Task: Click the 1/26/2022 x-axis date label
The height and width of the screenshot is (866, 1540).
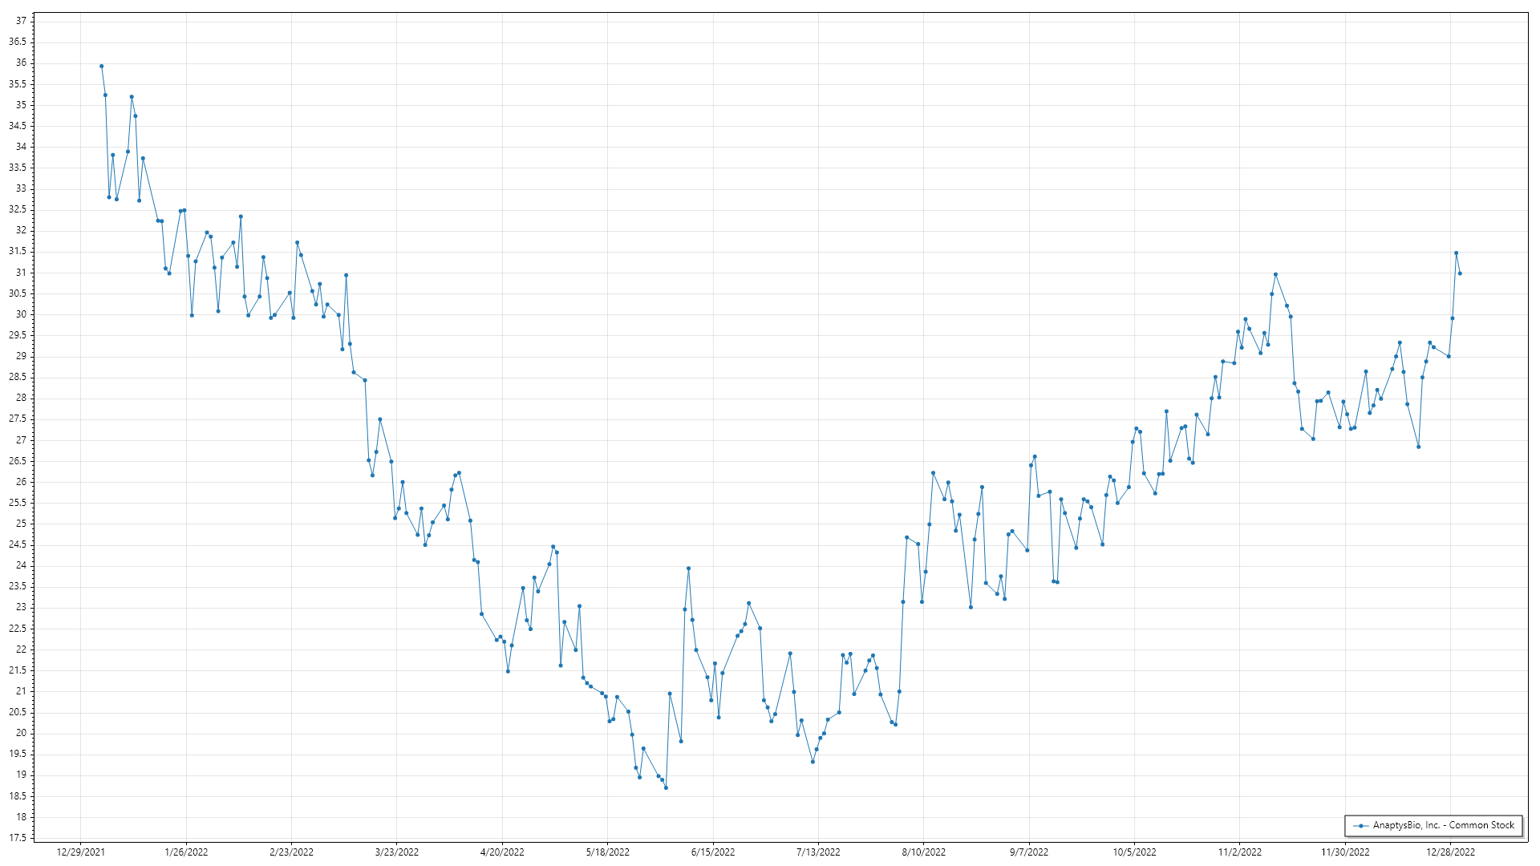Action: click(x=186, y=852)
